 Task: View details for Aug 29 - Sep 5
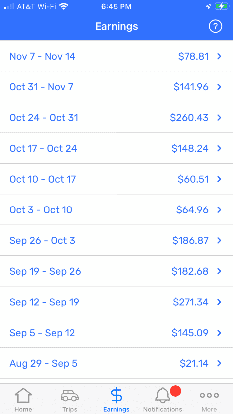pyautogui.click(x=116, y=363)
